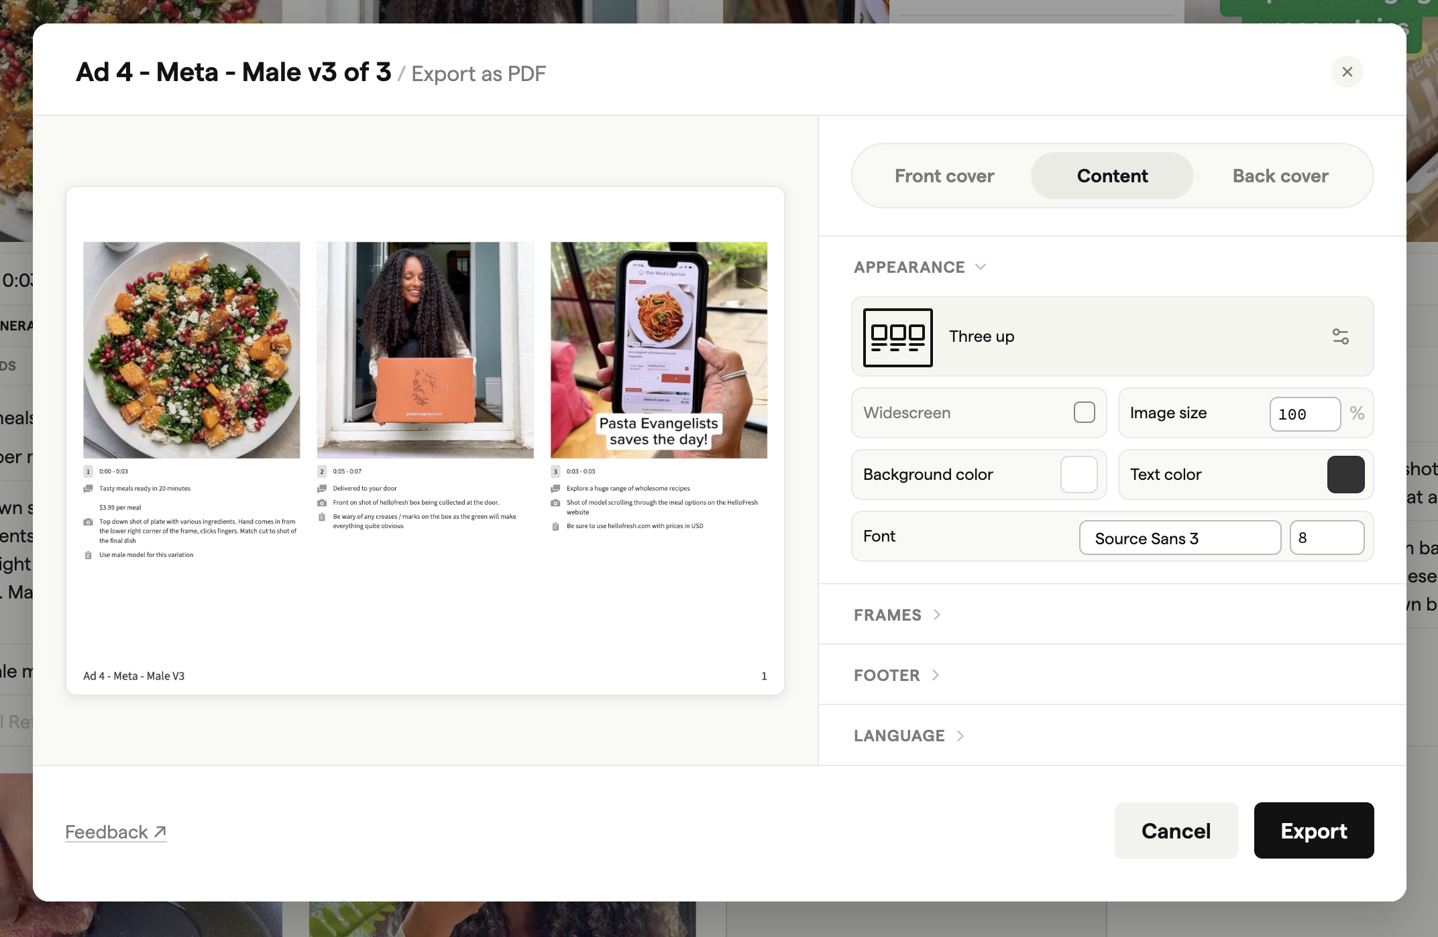Click frame 3 clipboard notes icon
The width and height of the screenshot is (1438, 937).
(x=555, y=526)
